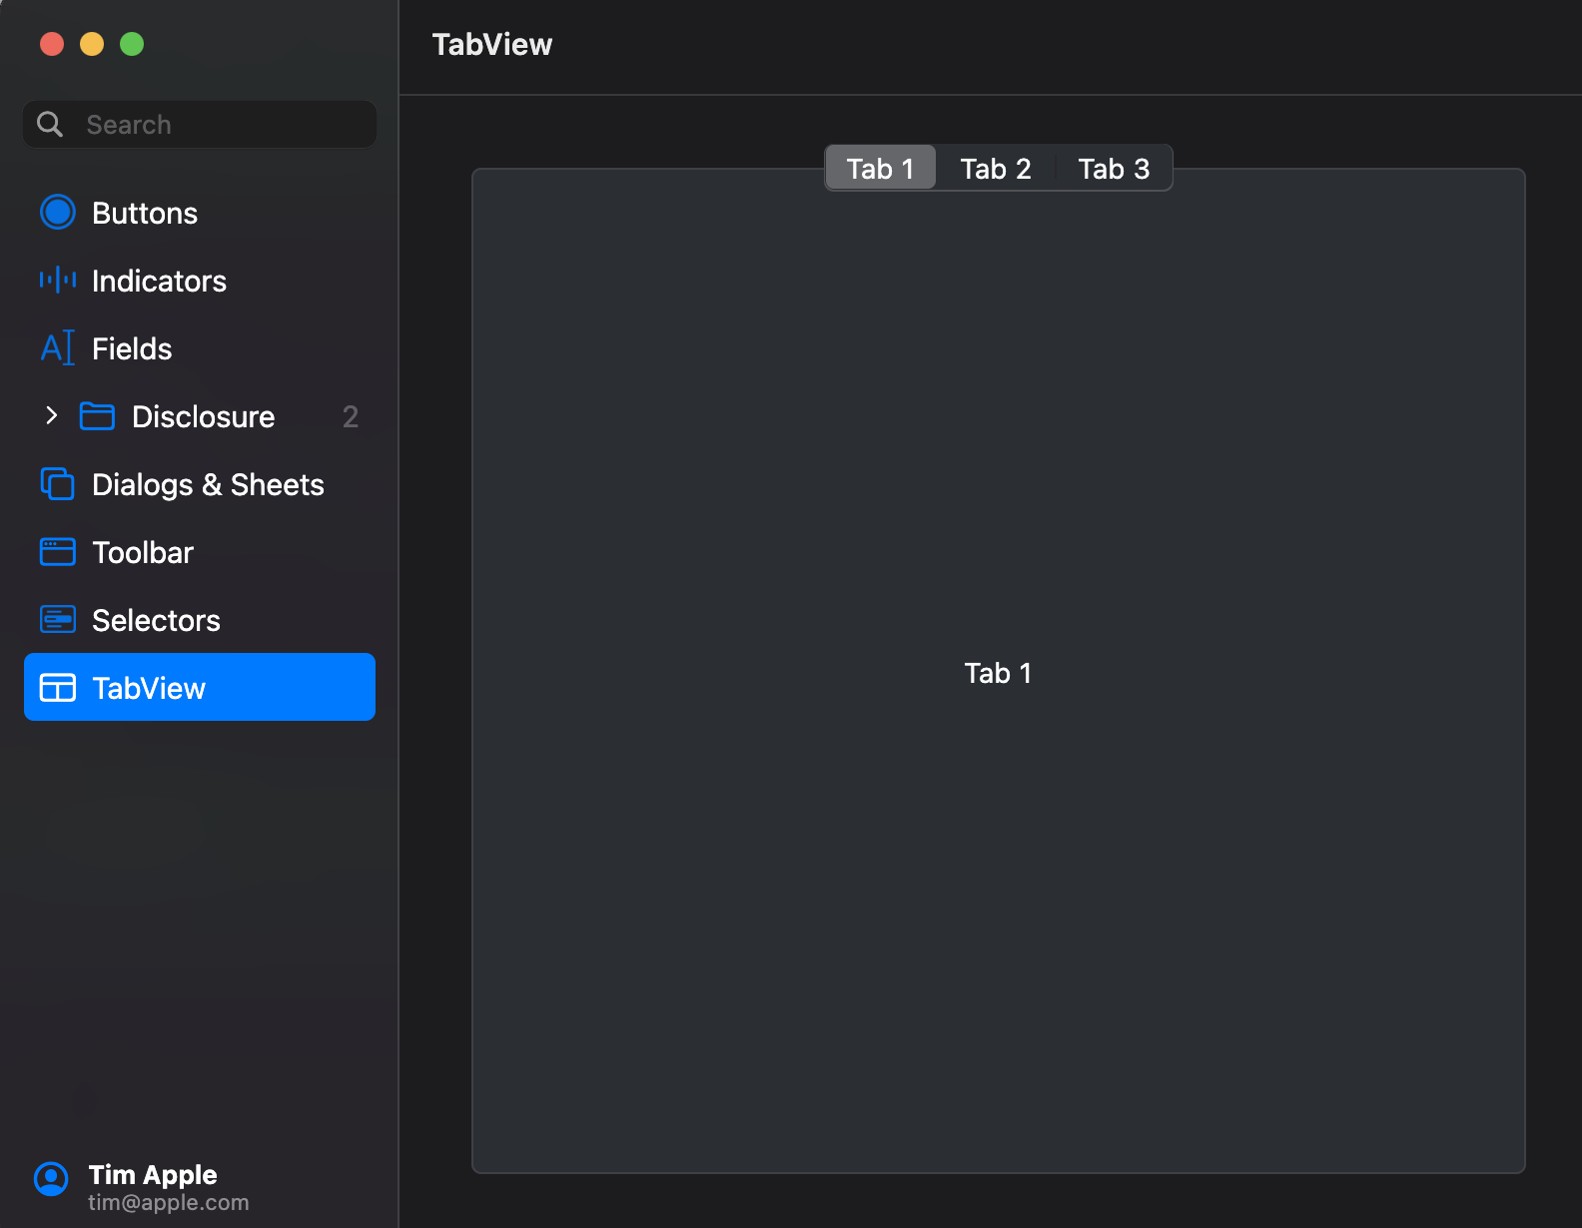Click the Disclosure folder icon
This screenshot has height=1228, width=1582.
(97, 415)
